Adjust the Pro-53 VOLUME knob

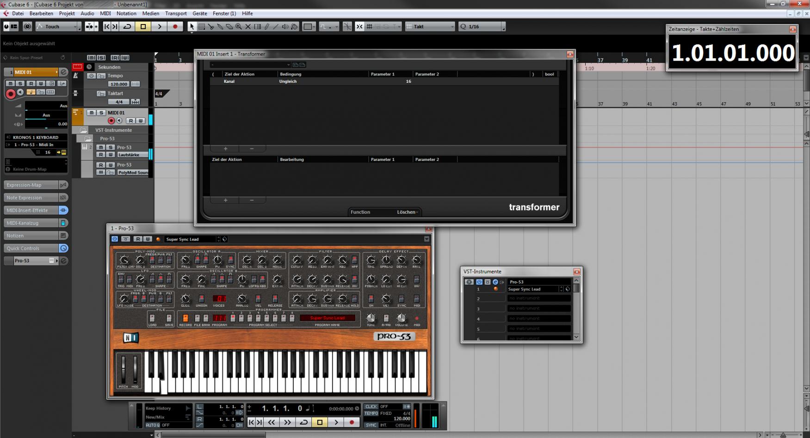(402, 318)
